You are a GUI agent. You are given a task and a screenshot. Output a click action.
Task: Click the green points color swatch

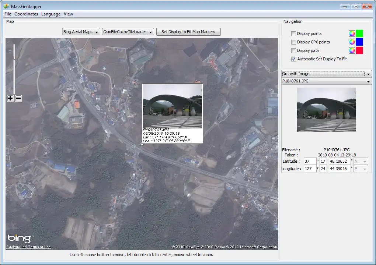(359, 33)
